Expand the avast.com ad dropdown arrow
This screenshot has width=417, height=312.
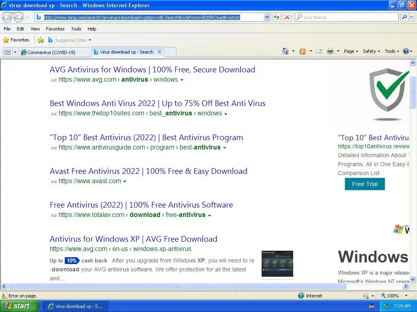125,182
